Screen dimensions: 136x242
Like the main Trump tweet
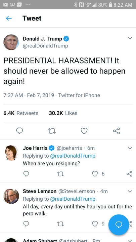(84, 131)
